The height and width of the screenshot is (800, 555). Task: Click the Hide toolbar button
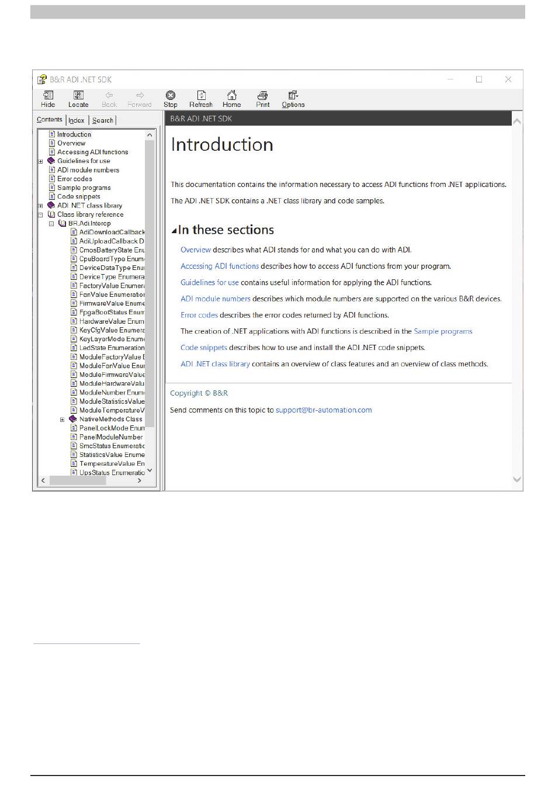pos(48,99)
